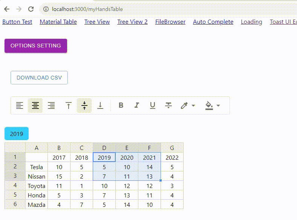Align cell content to bottom
The width and height of the screenshot is (297, 220).
coord(100,105)
